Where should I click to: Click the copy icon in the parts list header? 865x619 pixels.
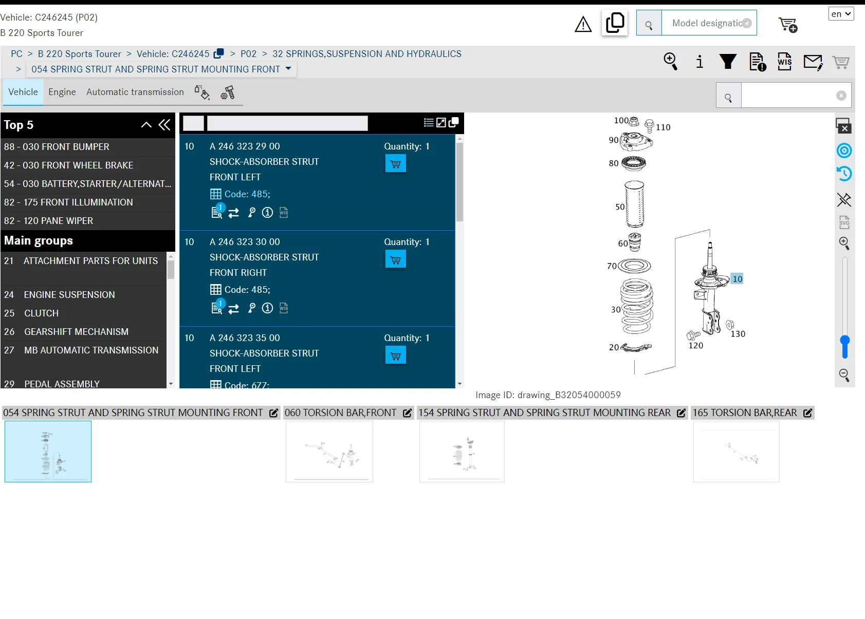pyautogui.click(x=453, y=122)
